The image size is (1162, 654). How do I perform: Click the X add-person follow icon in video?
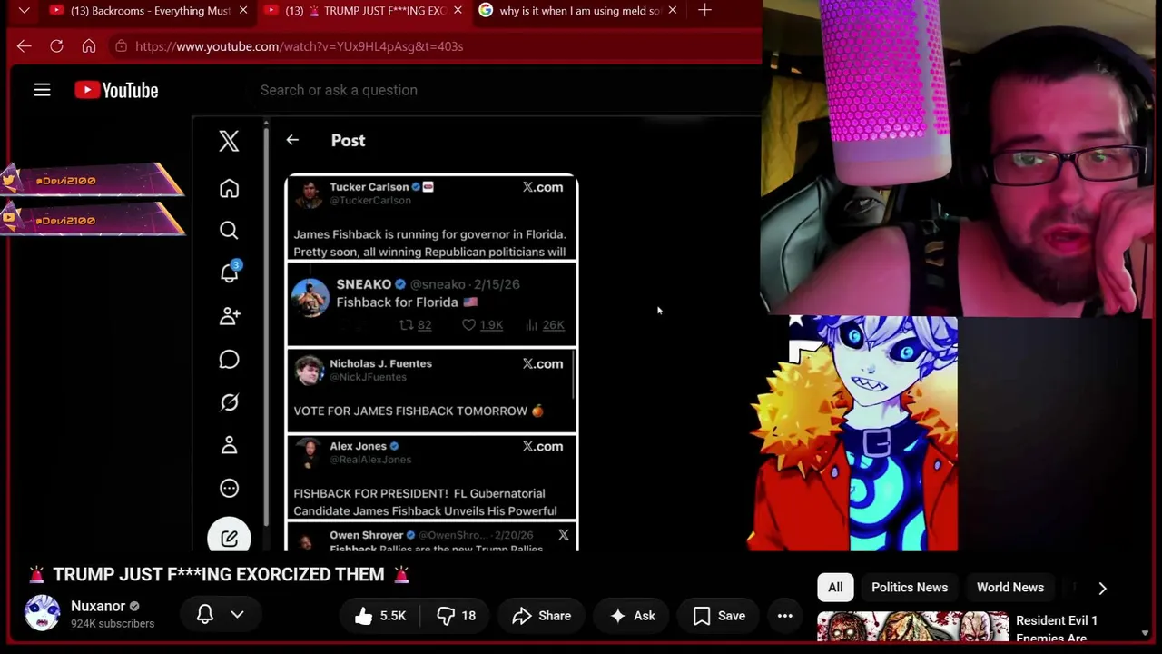tap(230, 316)
